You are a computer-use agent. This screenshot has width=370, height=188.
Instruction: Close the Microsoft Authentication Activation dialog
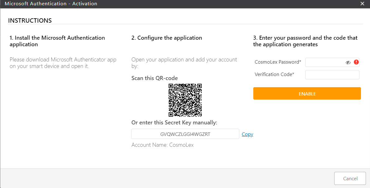point(362,3)
